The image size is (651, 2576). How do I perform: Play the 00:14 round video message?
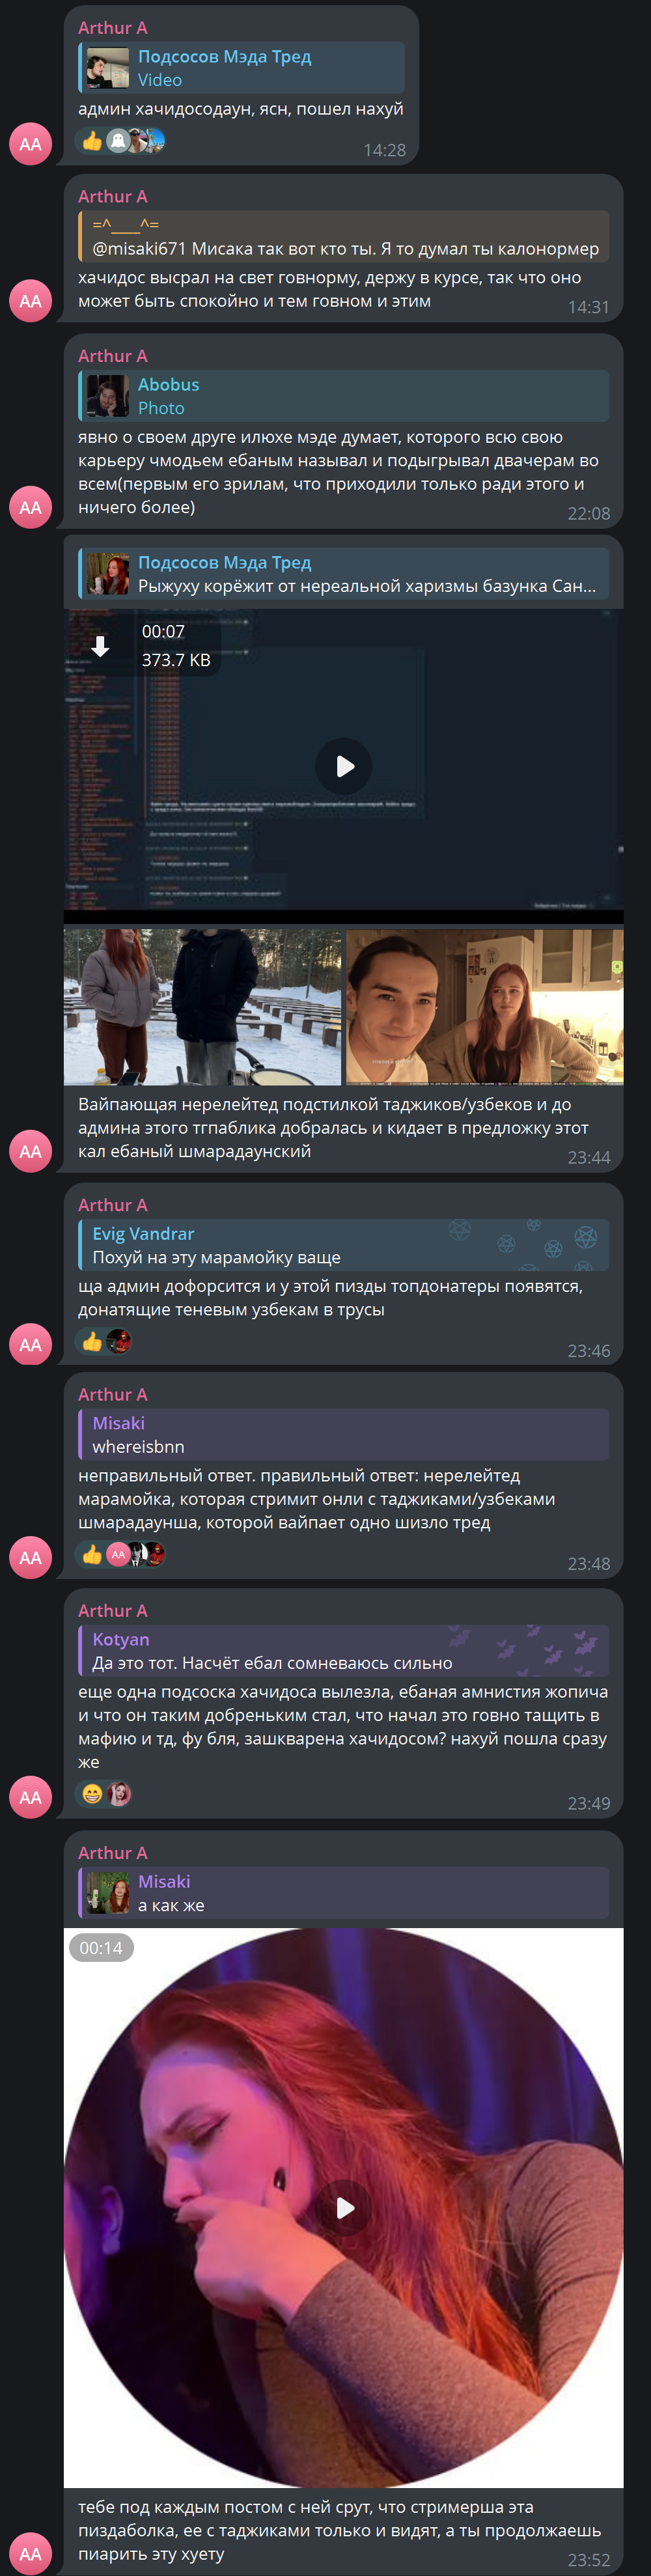point(343,2207)
